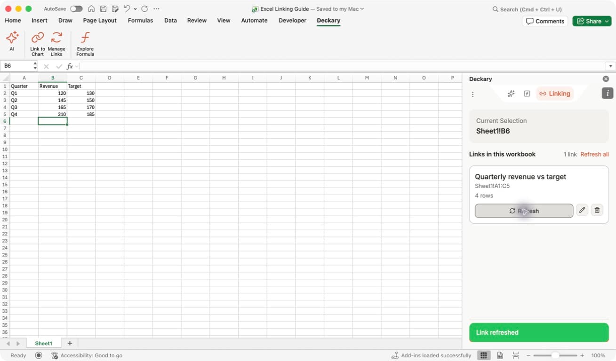Image resolution: width=616 pixels, height=361 pixels.
Task: Select the Sheet1 sheet tab
Action: pos(44,344)
